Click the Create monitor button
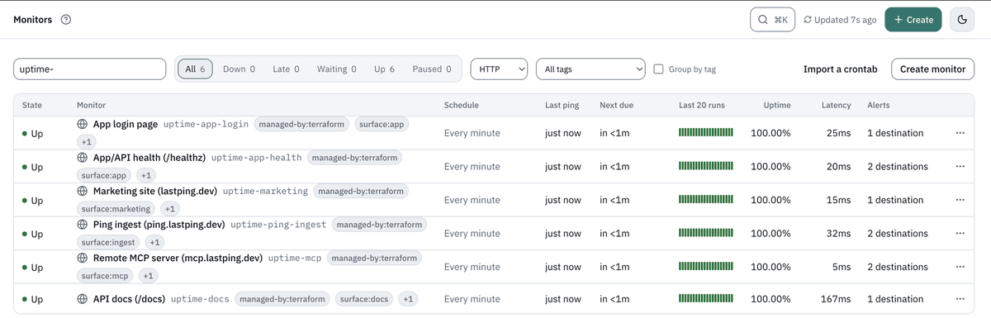This screenshot has height=318, width=991. click(932, 69)
